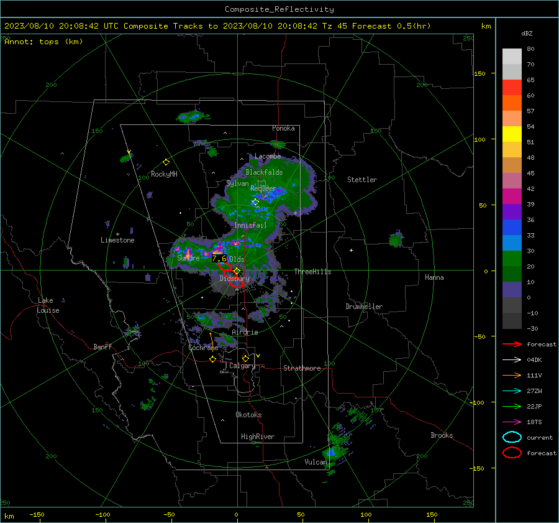This screenshot has width=559, height=523.
Task: Click the RockyMH label
Action: [x=164, y=174]
